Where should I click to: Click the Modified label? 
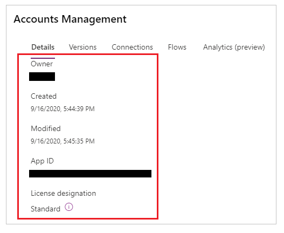46,128
